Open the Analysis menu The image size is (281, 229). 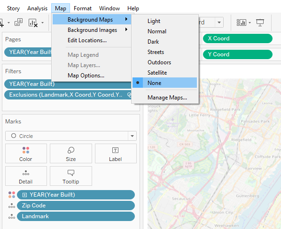[x=37, y=8]
